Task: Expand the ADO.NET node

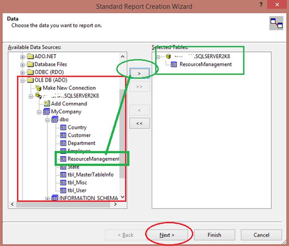Action: coord(22,57)
